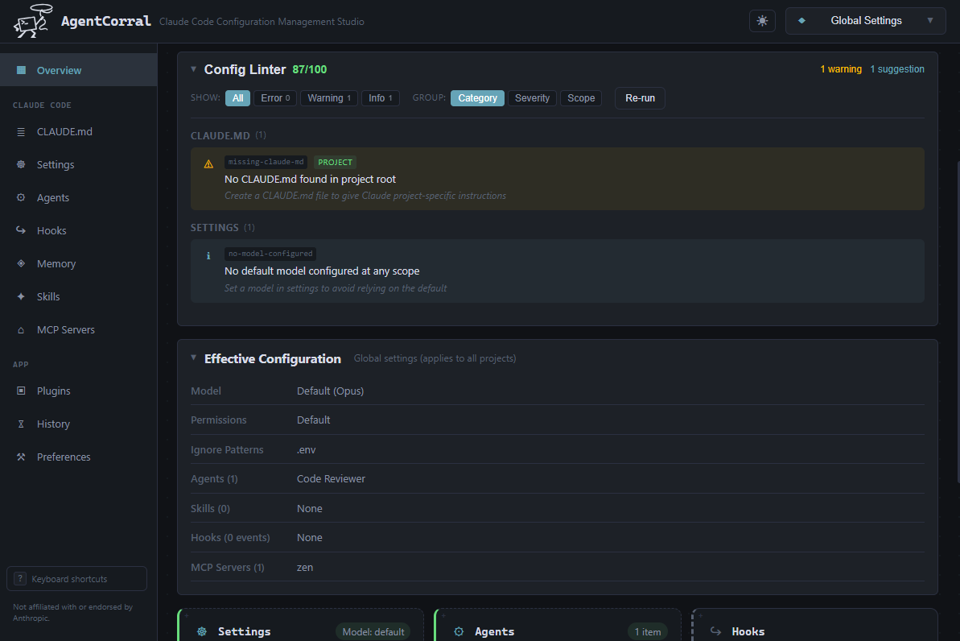Show only Warning lint results
This screenshot has width=960, height=641.
pos(328,97)
